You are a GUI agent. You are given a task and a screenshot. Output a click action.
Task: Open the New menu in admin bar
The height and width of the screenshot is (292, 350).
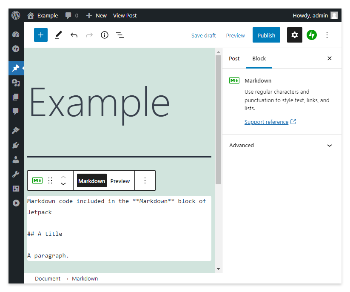click(x=97, y=15)
